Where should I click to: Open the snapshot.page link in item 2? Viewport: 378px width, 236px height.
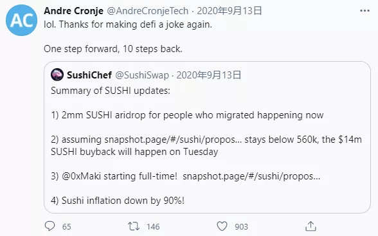(173, 140)
